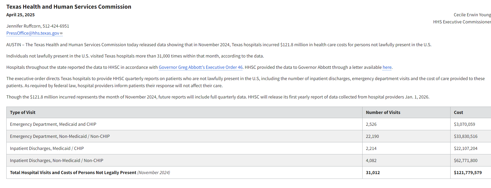Select Inpatient Discharges, Non-Medicaid / Non-CHIP row label
This screenshot has width=491, height=188.
pos(56,160)
